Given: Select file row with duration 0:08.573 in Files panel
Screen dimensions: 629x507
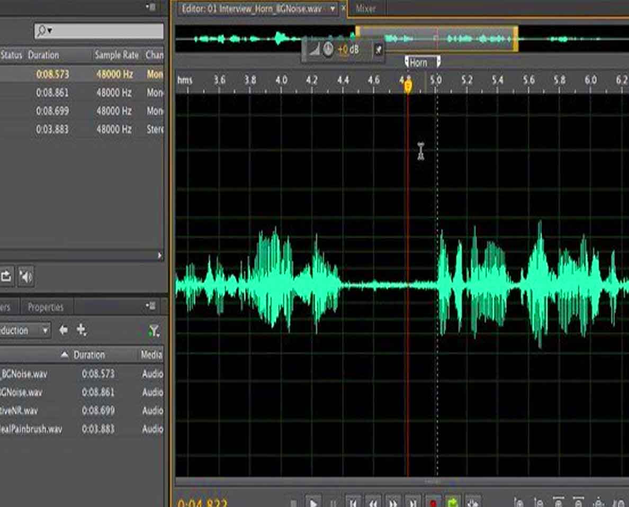Looking at the screenshot, I should (82, 74).
